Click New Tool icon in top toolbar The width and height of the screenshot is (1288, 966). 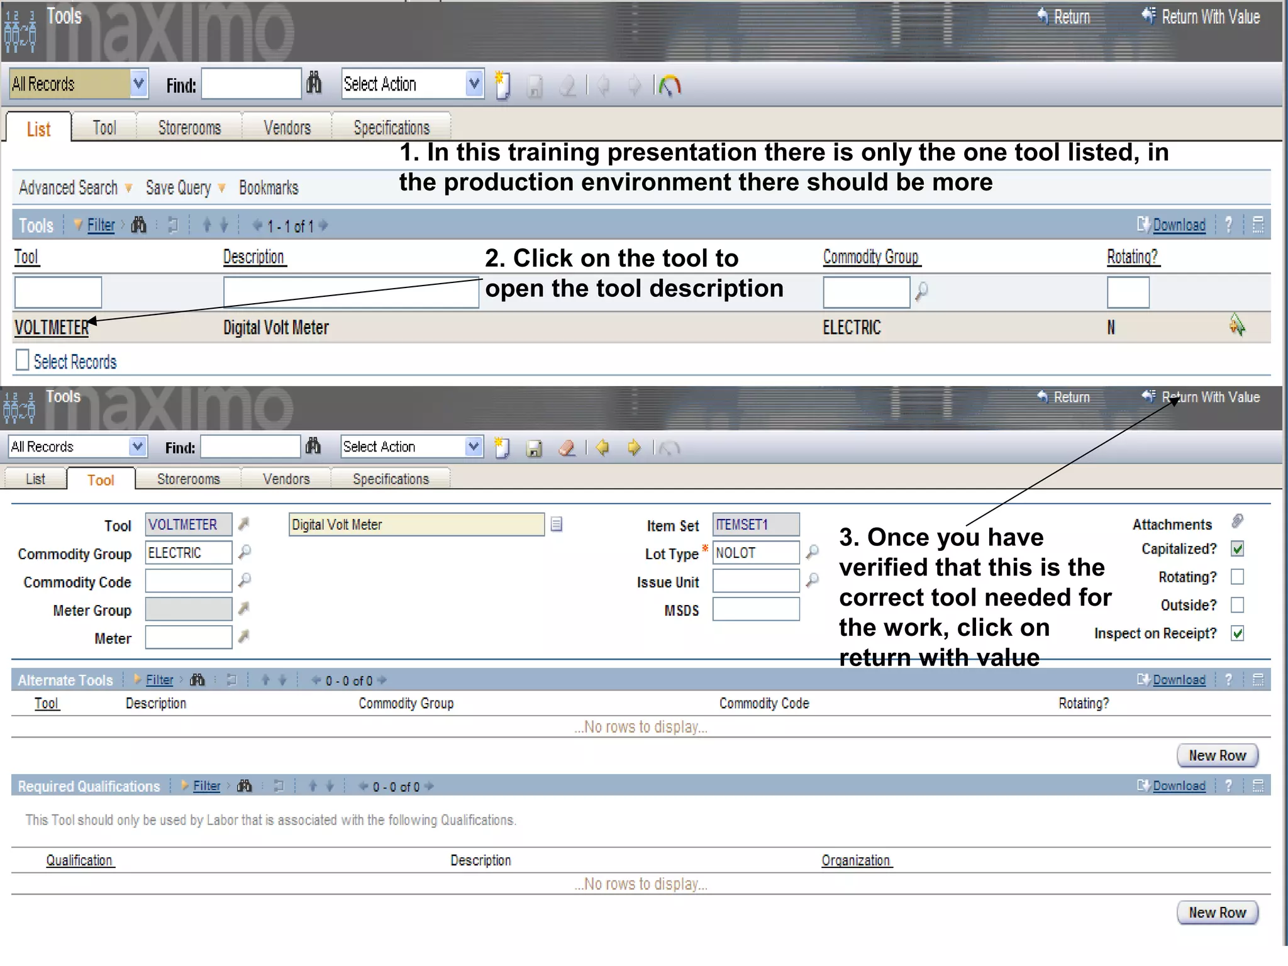click(502, 85)
